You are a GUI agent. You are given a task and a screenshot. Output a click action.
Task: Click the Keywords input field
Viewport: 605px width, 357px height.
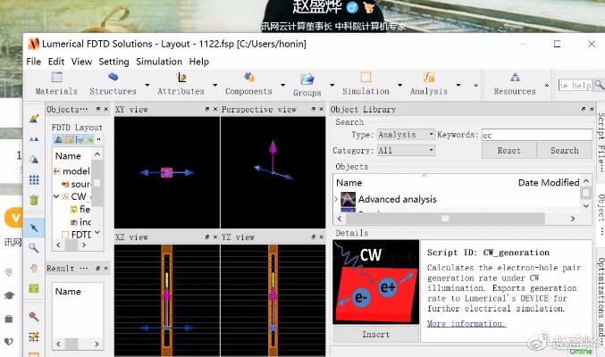[533, 135]
